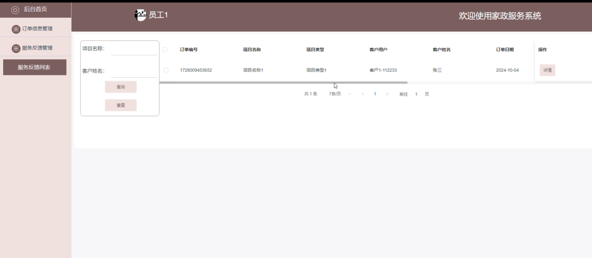Open the 7条/页 page size dropdown
Image resolution: width=592 pixels, height=258 pixels.
[x=340, y=94]
